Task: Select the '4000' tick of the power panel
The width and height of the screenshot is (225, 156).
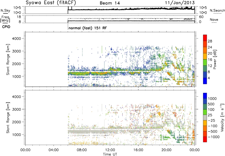Action: pos(17,39)
